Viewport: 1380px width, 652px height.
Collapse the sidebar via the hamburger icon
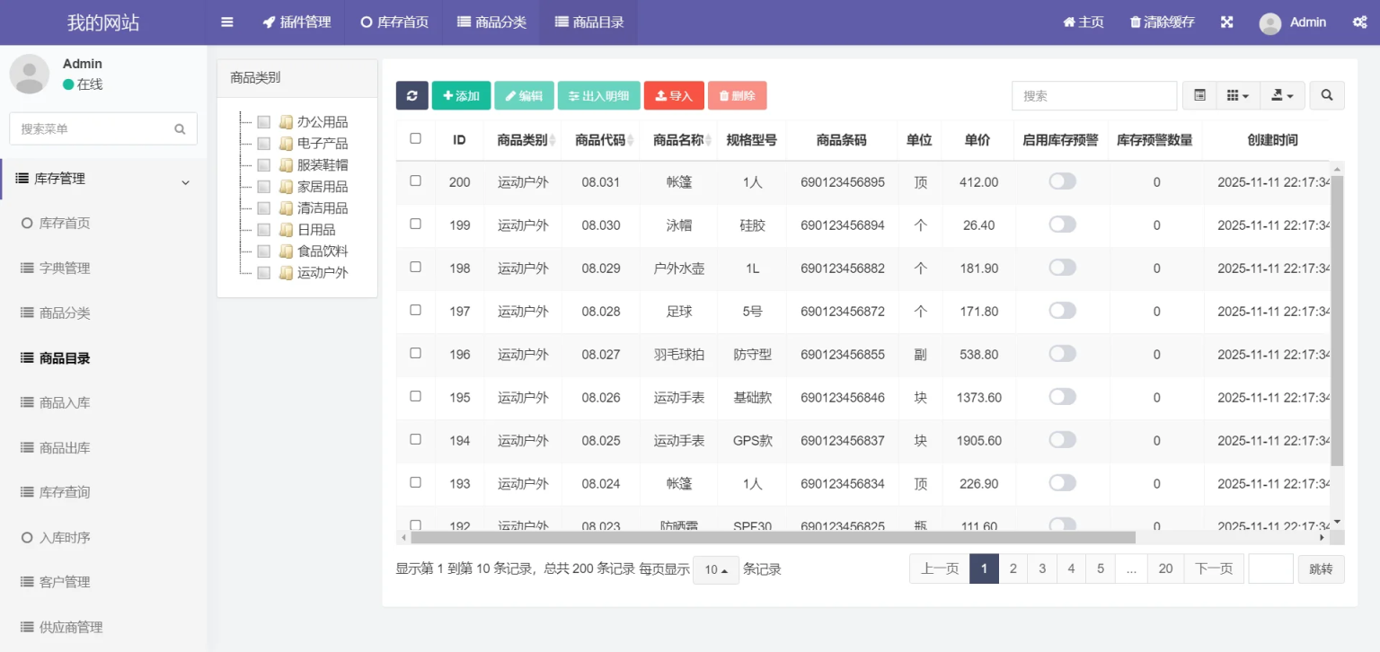click(226, 22)
